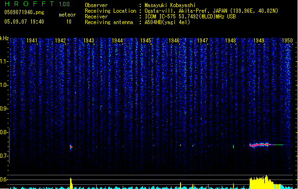Click the 1946 time marker
The width and height of the screenshot is (298, 189).
[x=174, y=41]
